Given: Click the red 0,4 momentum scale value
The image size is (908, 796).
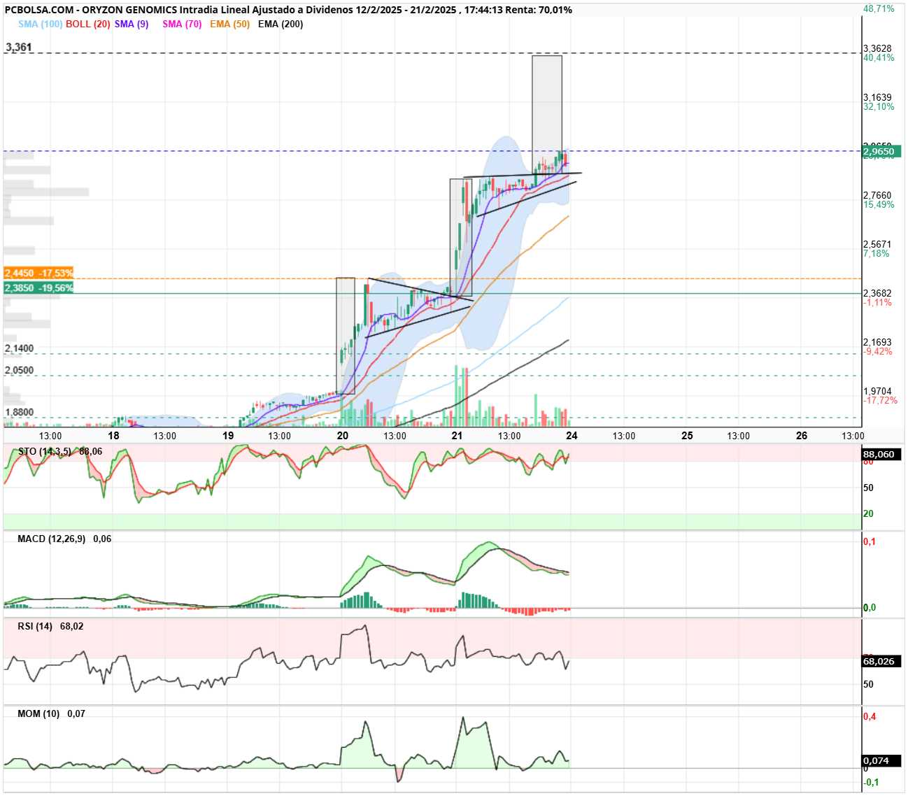Looking at the screenshot, I should [870, 716].
